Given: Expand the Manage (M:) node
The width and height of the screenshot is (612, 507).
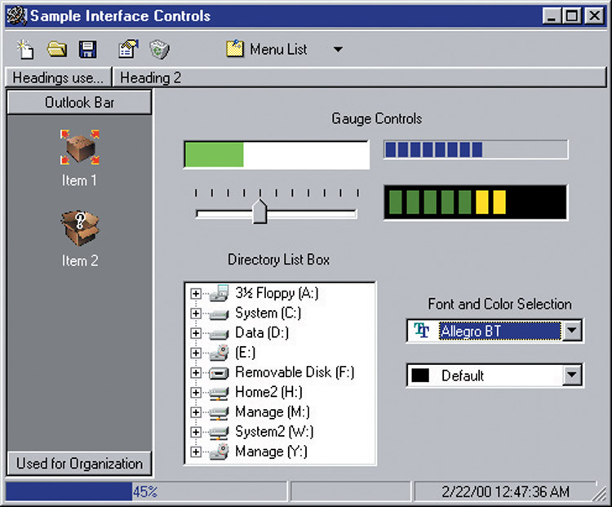Looking at the screenshot, I should click(196, 412).
